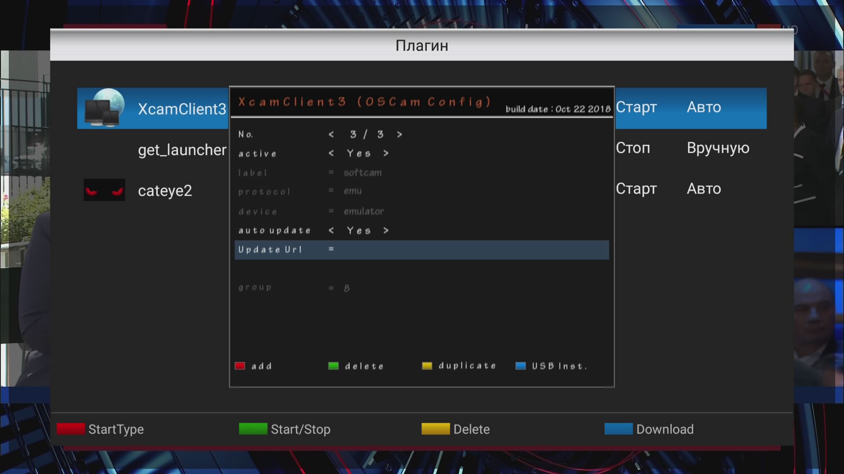Click the yellow duplicate color key
The height and width of the screenshot is (474, 844).
pos(427,366)
